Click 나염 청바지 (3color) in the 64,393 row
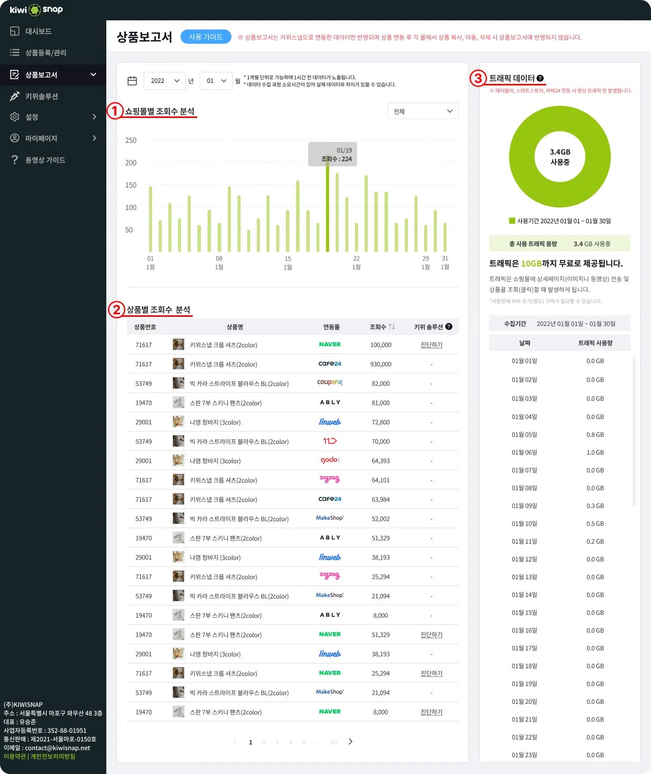This screenshot has height=774, width=651. click(x=215, y=461)
